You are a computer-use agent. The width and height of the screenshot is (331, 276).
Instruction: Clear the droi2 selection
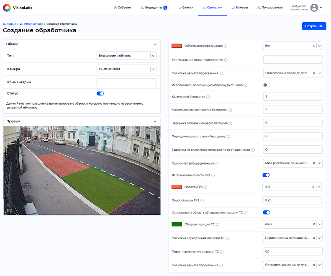point(314,224)
